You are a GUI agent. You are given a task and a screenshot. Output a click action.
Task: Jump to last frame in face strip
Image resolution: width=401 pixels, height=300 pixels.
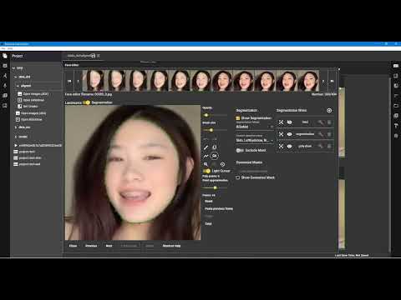(332, 81)
